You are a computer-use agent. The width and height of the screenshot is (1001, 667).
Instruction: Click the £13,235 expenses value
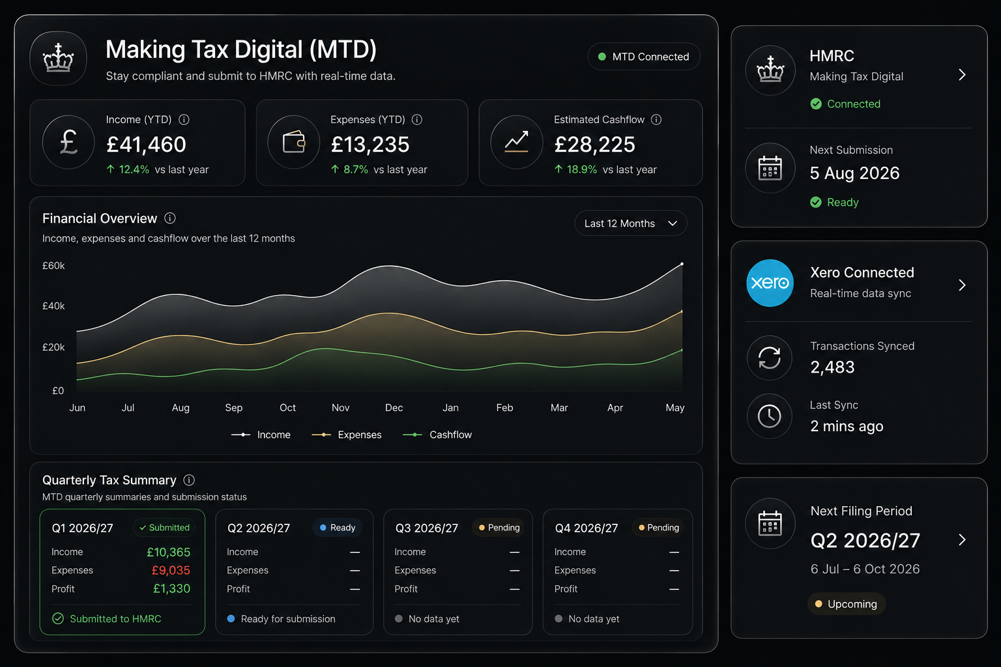pos(370,144)
